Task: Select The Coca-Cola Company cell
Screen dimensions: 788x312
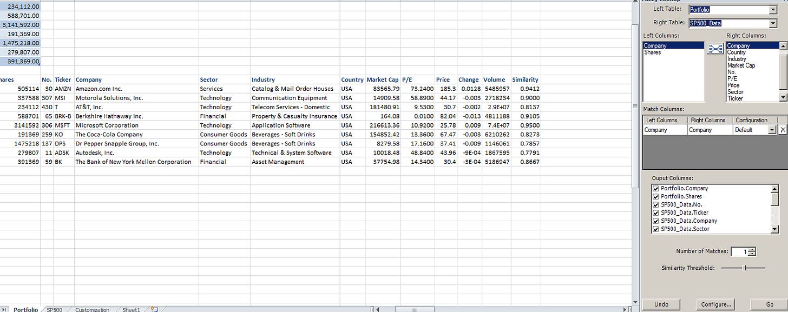Action: 136,135
